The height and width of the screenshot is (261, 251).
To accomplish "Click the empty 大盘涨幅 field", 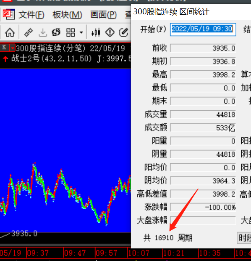I will click(x=203, y=221).
